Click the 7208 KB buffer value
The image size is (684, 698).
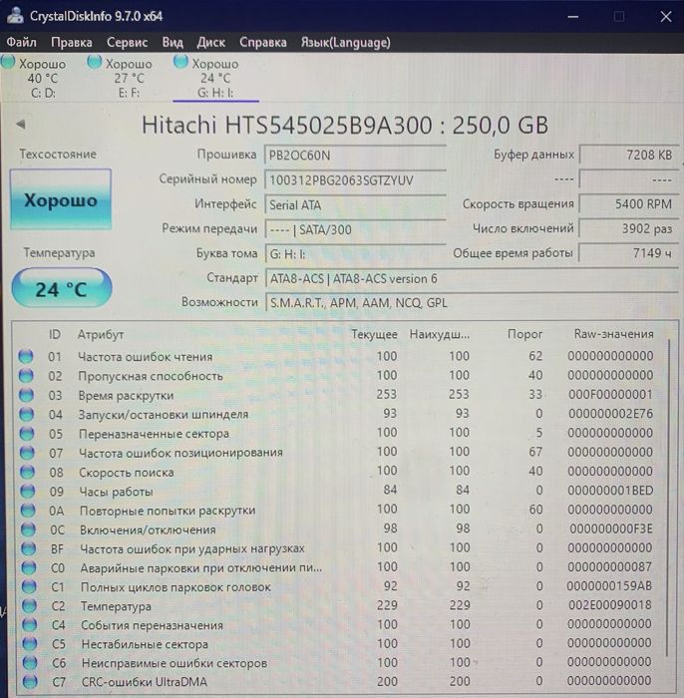tap(629, 155)
